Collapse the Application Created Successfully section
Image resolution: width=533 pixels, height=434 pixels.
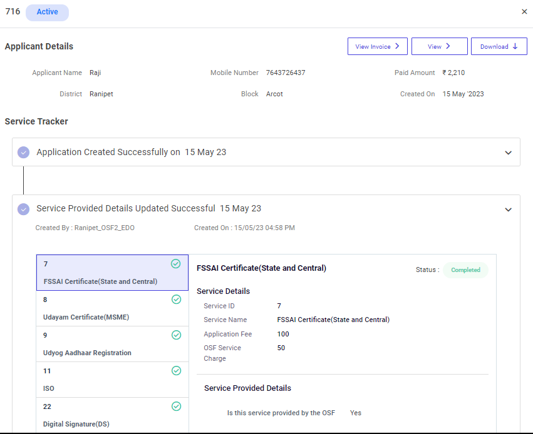[508, 153]
